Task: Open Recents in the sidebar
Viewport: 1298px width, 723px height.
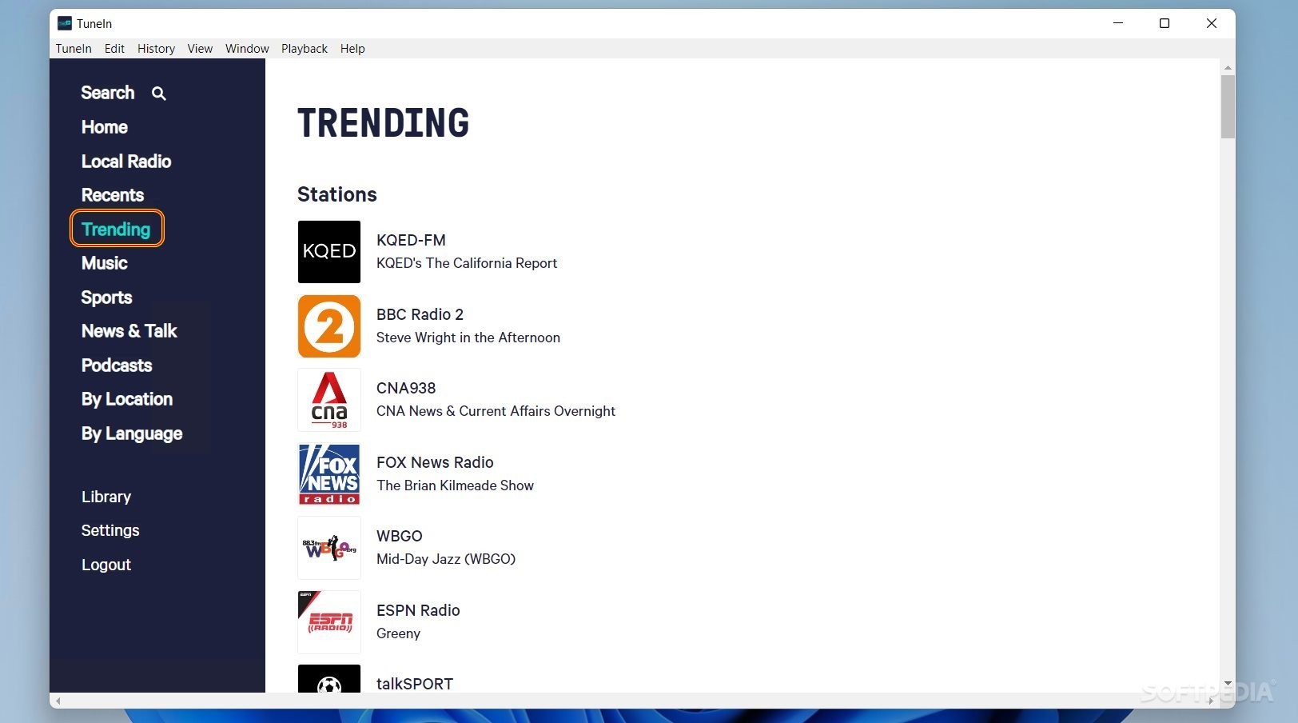Action: [113, 195]
